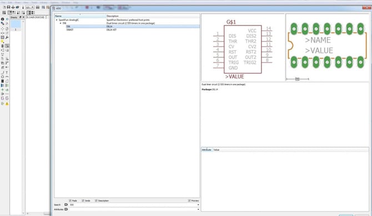Image resolution: width=372 pixels, height=216 pixels.
Task: Click the Save icon in top toolbar
Action: tap(8, 7)
